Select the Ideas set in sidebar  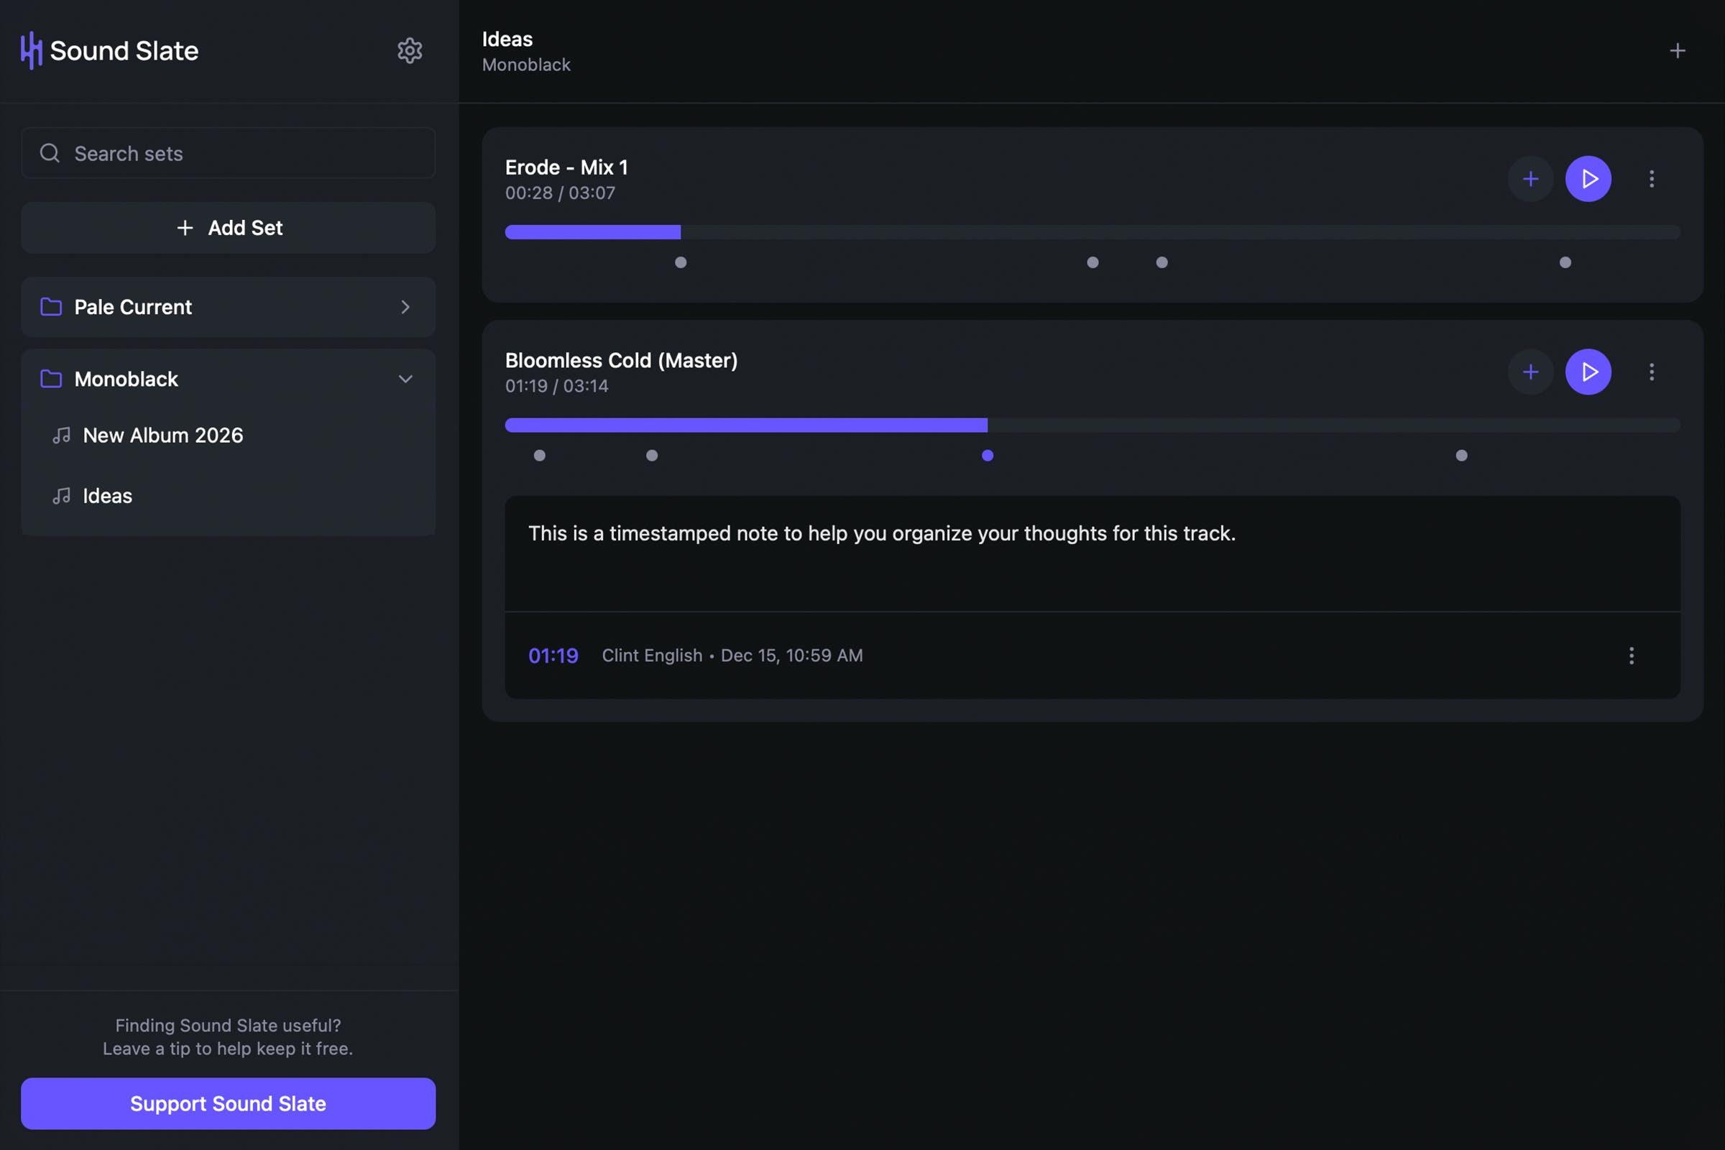108,496
